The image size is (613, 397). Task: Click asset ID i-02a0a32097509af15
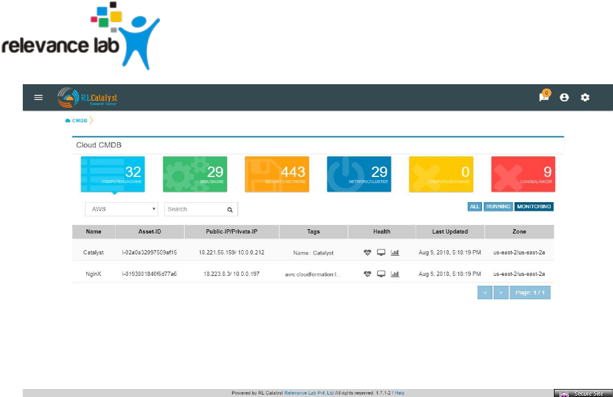(150, 253)
